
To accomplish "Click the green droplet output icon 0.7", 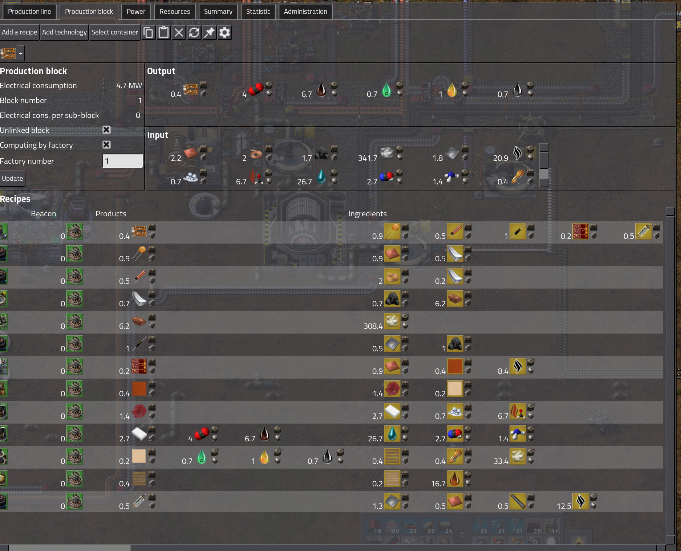I will [x=386, y=89].
